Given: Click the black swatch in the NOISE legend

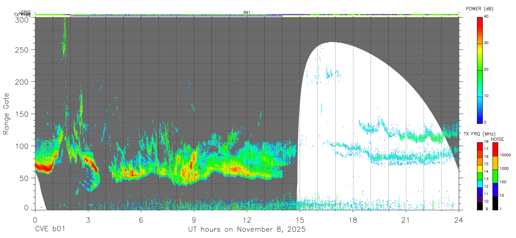Looking at the screenshot, I should pyautogui.click(x=495, y=203).
